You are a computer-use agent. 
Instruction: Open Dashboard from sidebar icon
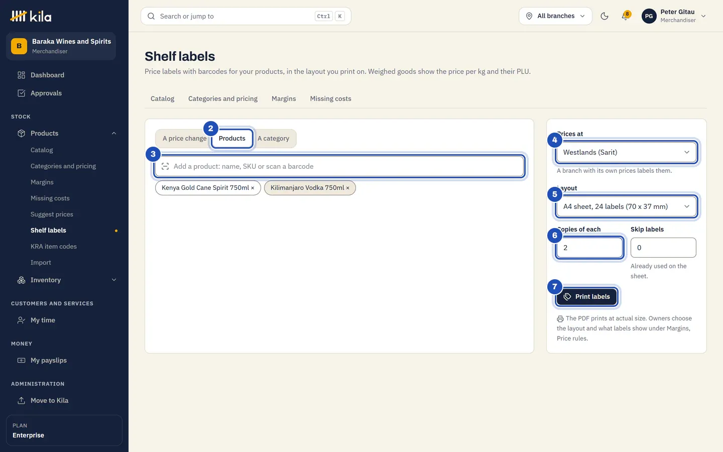tap(21, 75)
